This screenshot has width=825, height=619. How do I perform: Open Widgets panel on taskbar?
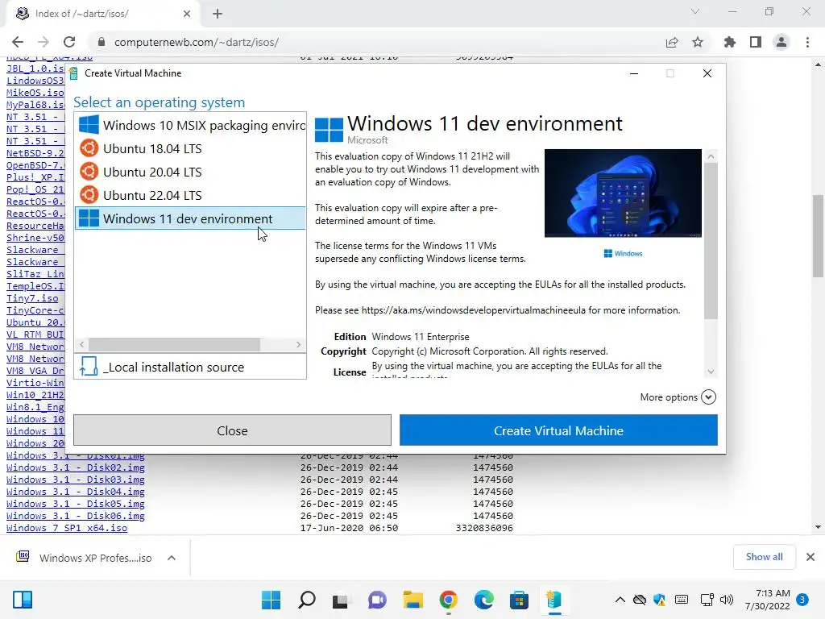[x=23, y=600]
